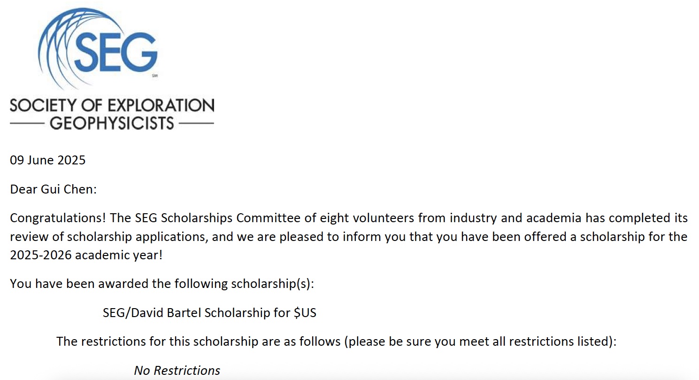Click the horizontal line left of GEOPHYSICISTS
The height and width of the screenshot is (380, 699).
27,124
